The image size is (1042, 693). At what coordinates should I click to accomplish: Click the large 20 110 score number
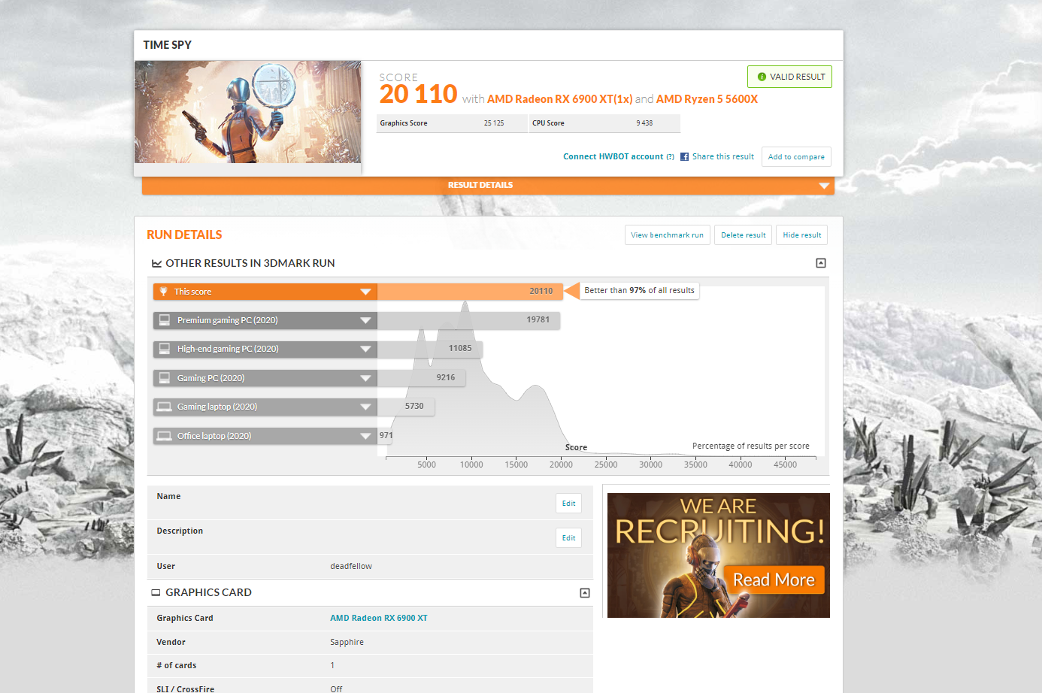418,94
